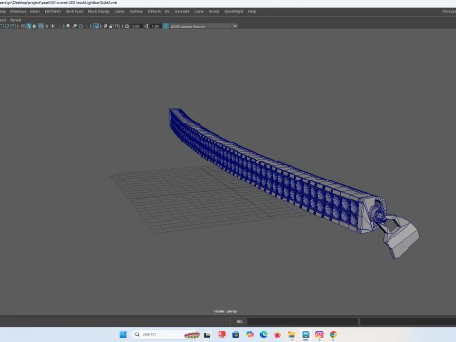
Task: Open the Edit Mesh menu
Action: (52, 11)
